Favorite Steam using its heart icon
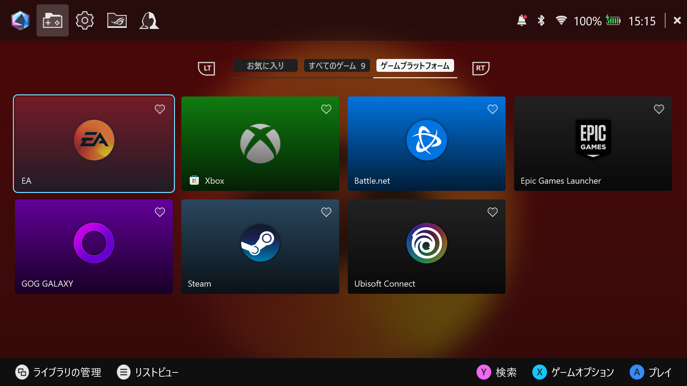The width and height of the screenshot is (687, 386). tap(326, 212)
